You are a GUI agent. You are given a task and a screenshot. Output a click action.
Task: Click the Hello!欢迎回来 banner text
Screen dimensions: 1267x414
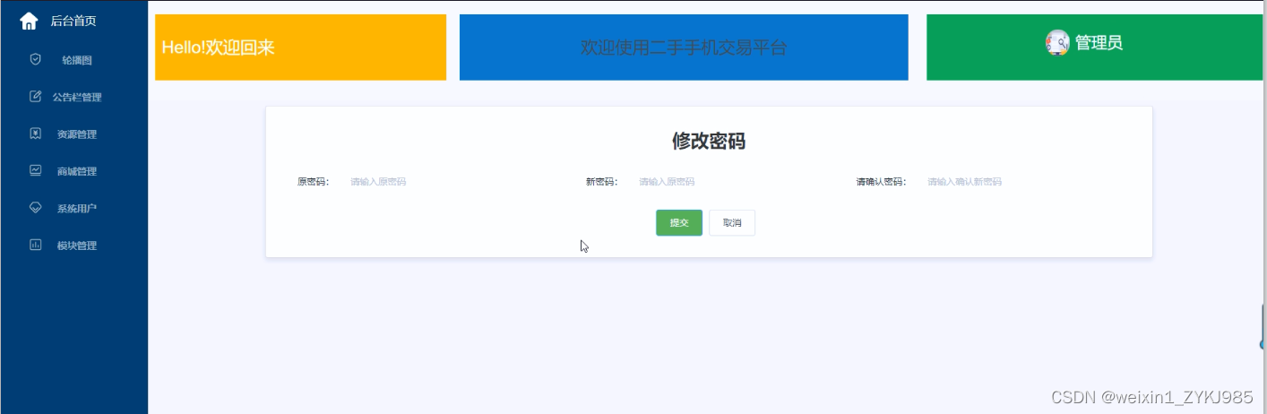[218, 47]
